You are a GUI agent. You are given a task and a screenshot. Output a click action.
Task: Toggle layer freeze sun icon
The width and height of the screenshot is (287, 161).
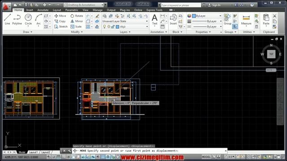[109, 27]
